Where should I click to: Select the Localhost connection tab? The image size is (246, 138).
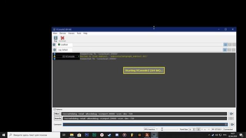[64, 45]
